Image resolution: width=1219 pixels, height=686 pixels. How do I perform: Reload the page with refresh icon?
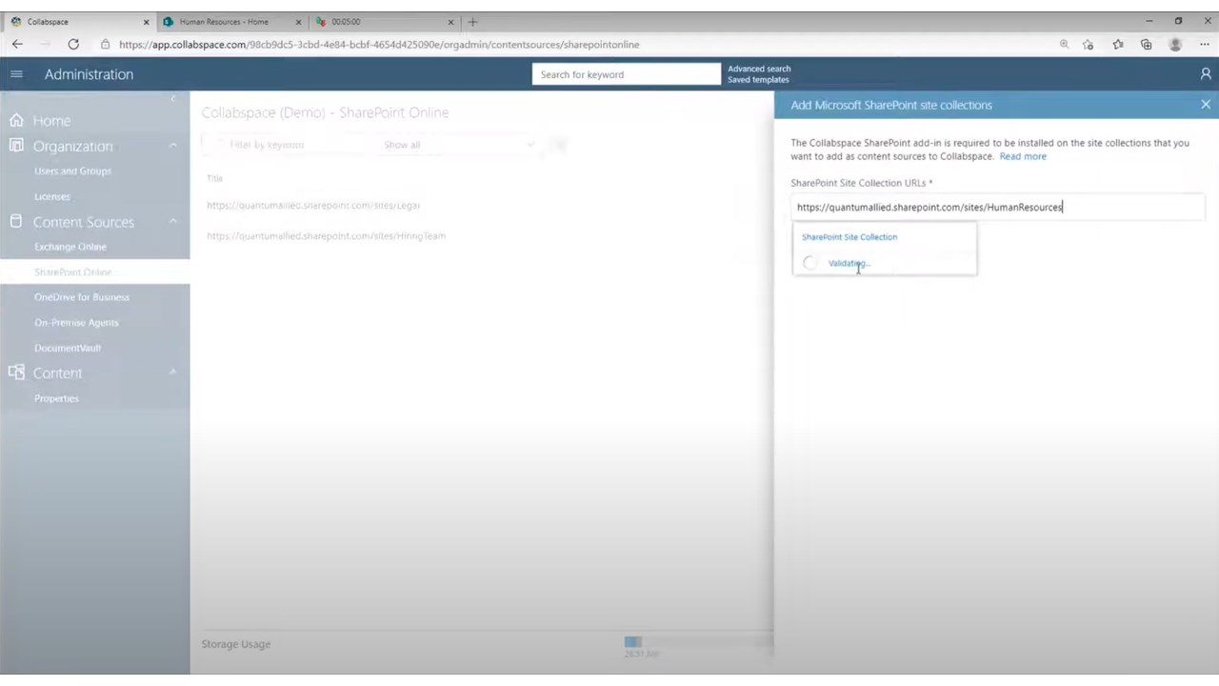73,44
